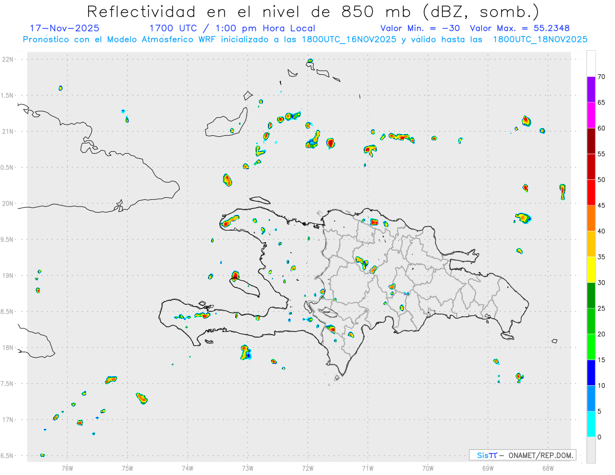Click the magenta 60–65 dBZ colorbar segment
Viewport: 615px width, 475px height.
pyautogui.click(x=591, y=115)
